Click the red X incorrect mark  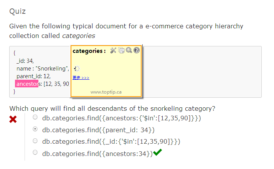tap(13, 120)
